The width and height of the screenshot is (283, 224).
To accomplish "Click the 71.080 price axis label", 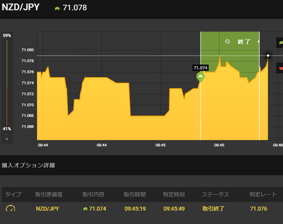I will pyautogui.click(x=28, y=50).
